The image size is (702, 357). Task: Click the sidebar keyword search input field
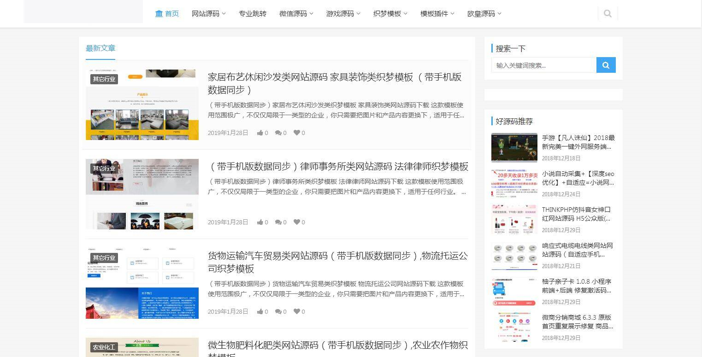tap(544, 65)
